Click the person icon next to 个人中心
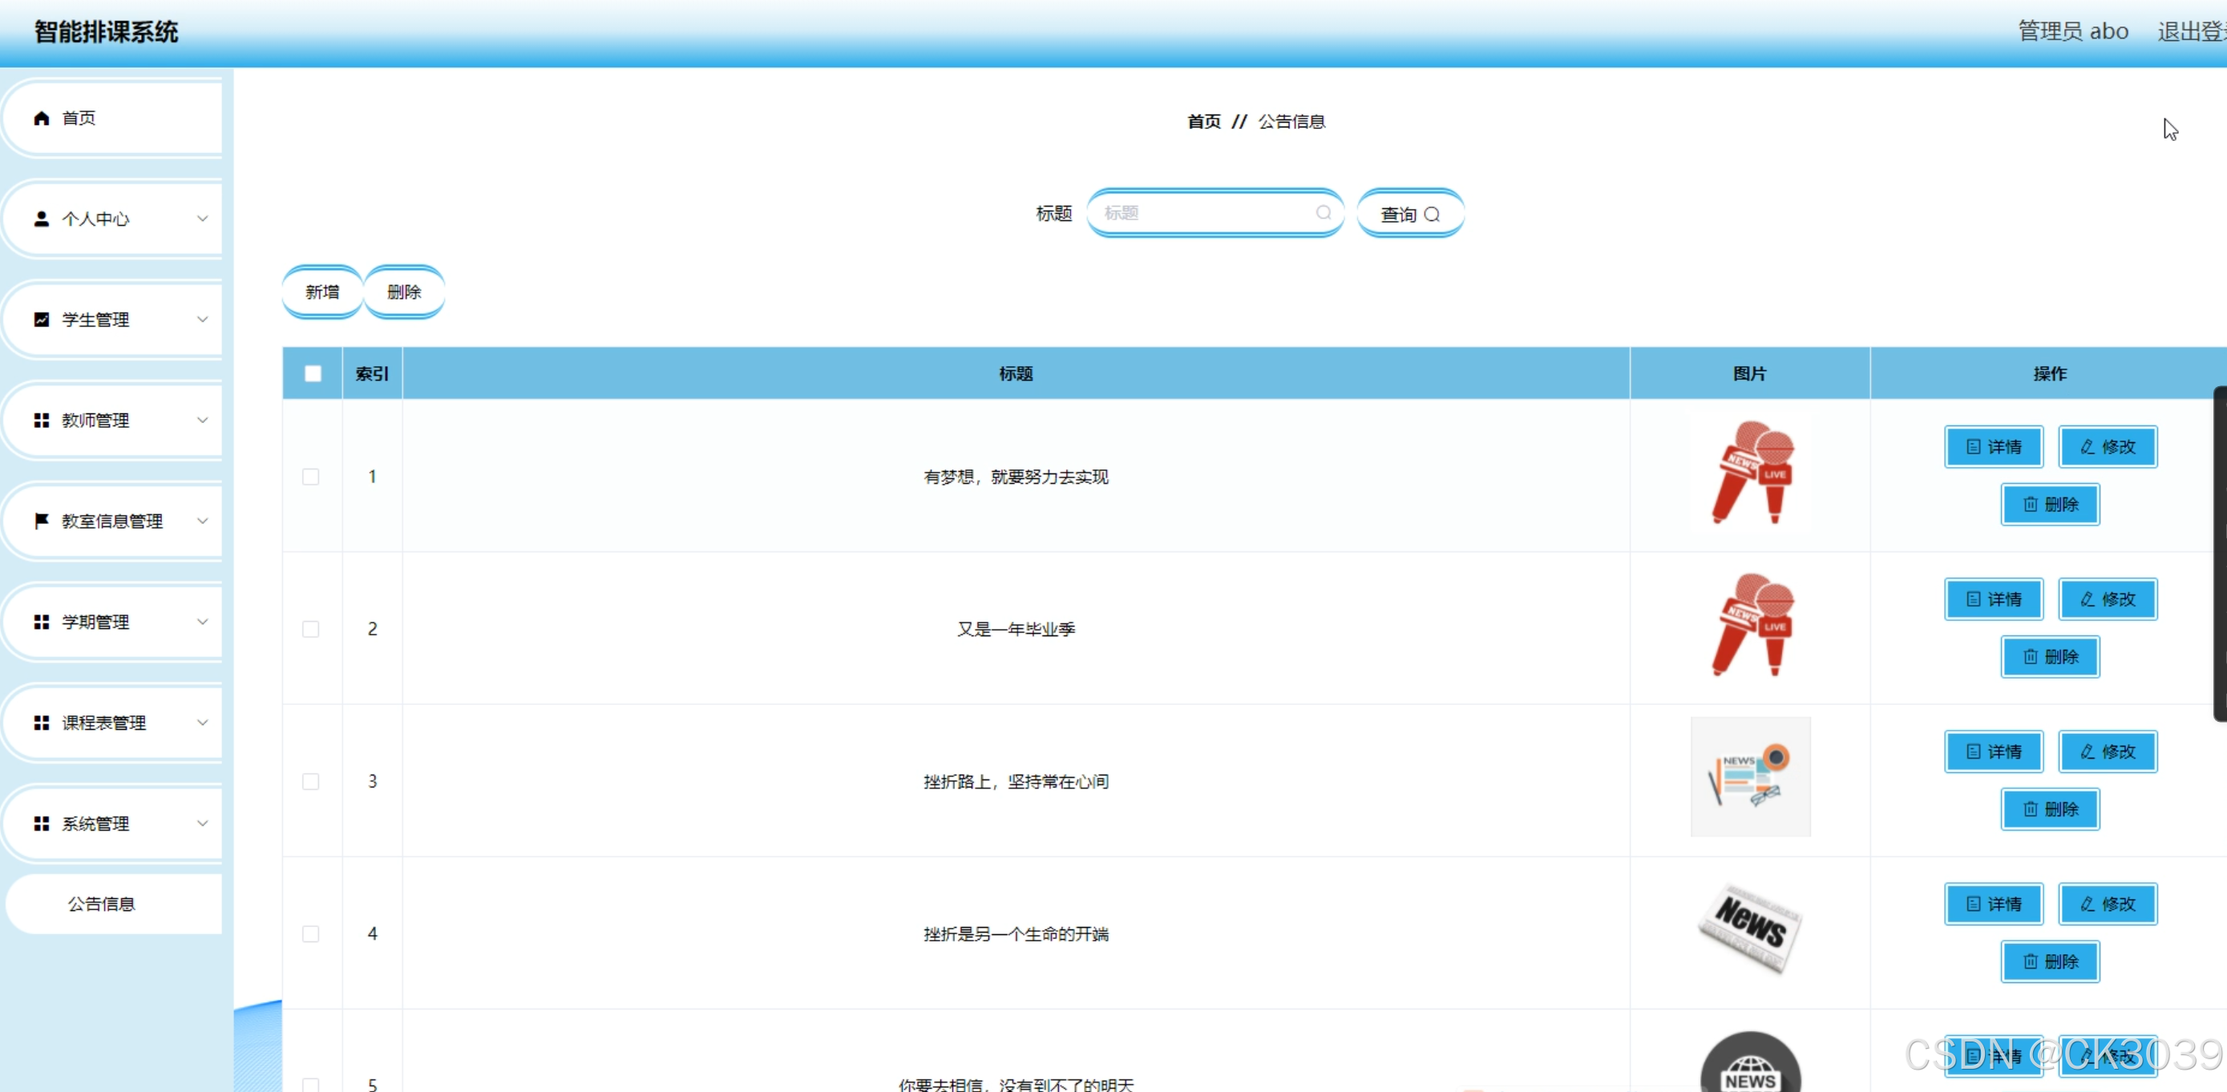 [x=41, y=219]
